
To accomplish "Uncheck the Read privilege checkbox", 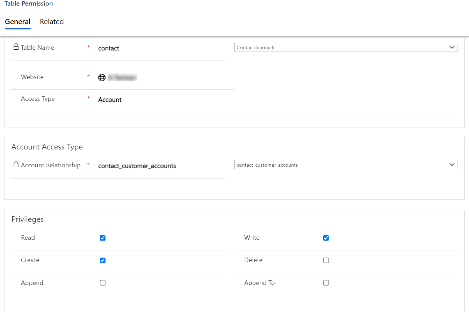I will [103, 238].
